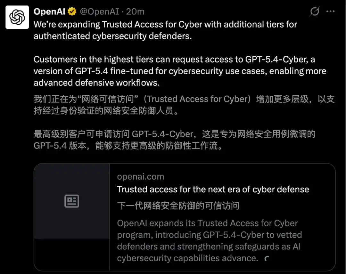Click the three-dot more options icon
The height and width of the screenshot is (274, 346).
click(x=331, y=12)
